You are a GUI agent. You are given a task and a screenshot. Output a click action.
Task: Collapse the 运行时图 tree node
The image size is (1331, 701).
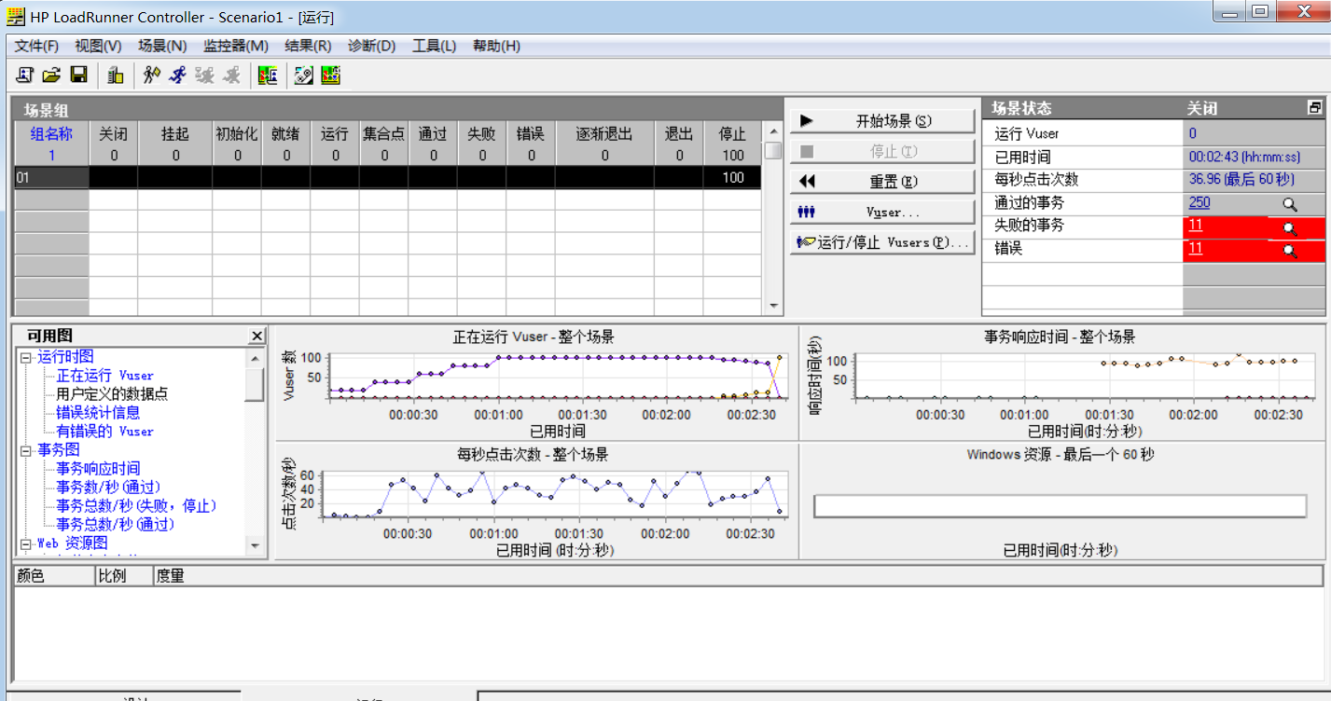(25, 357)
